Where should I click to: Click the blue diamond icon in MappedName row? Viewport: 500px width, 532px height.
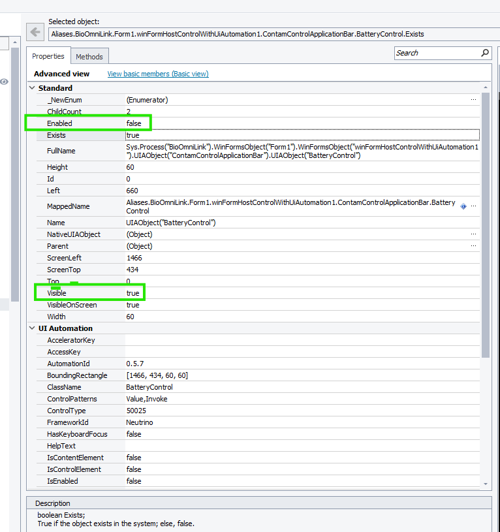point(463,206)
